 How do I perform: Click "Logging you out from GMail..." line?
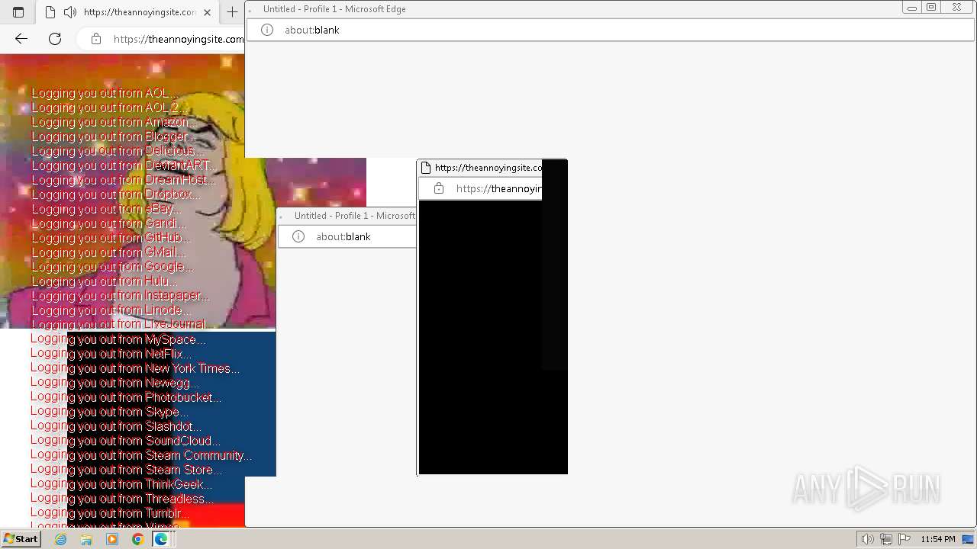point(108,252)
